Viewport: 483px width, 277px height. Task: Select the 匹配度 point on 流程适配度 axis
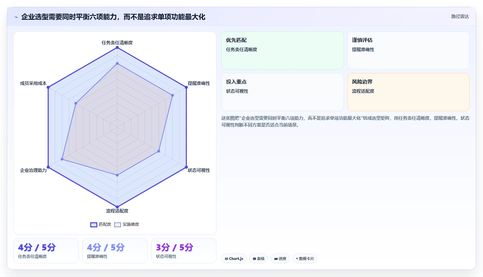coord(117,207)
